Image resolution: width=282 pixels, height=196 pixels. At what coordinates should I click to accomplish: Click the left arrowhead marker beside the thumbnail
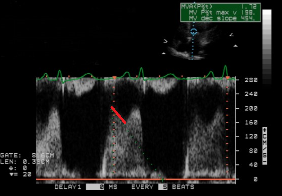click(x=165, y=41)
